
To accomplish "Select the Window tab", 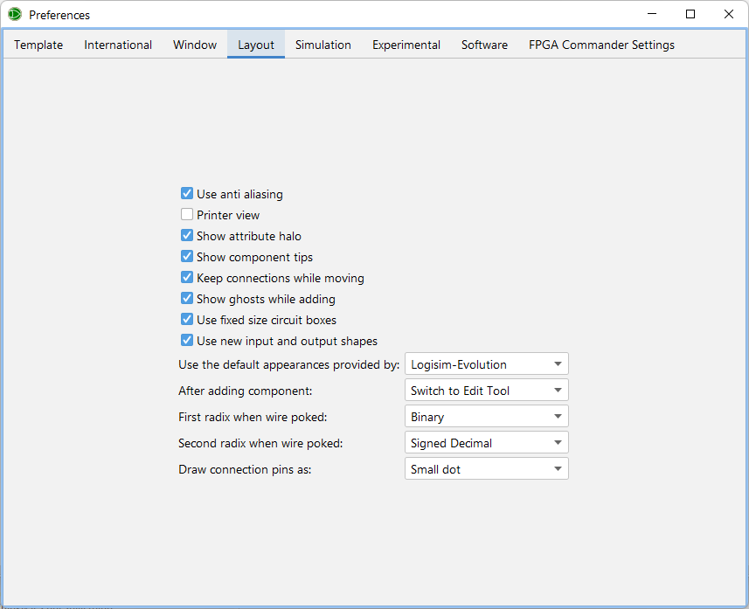I will [x=194, y=44].
